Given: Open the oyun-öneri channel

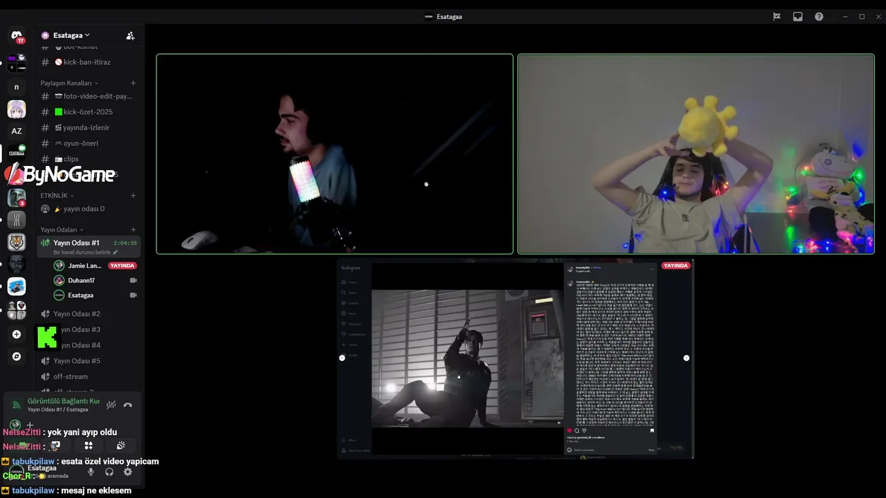Looking at the screenshot, I should pyautogui.click(x=89, y=143).
